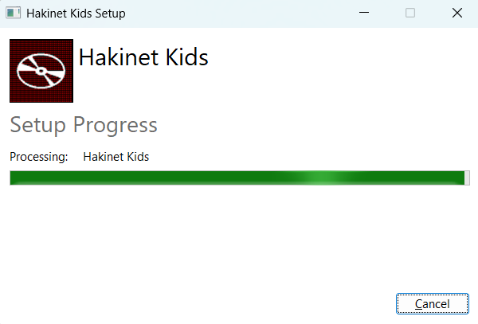Click the greyed-out maximize button
The height and width of the screenshot is (324, 478).
click(x=410, y=14)
